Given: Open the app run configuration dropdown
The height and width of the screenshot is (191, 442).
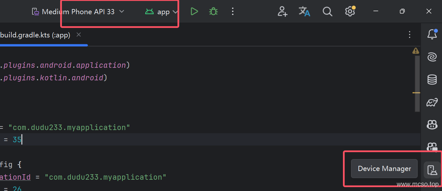Looking at the screenshot, I should coord(162,12).
